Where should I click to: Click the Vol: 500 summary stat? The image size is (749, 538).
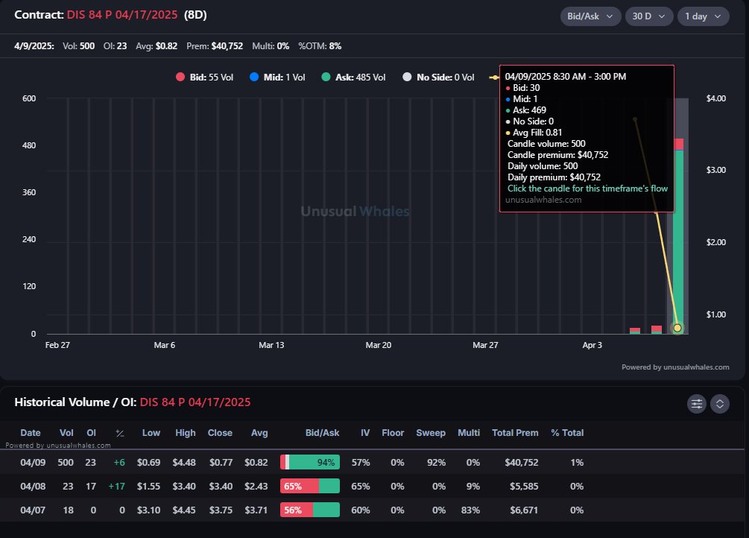click(x=79, y=46)
